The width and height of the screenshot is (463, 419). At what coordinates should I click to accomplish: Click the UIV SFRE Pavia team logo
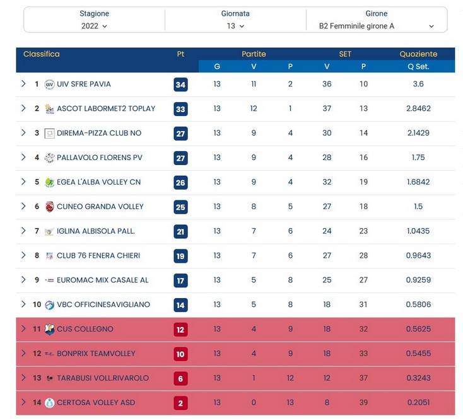pyautogui.click(x=49, y=84)
